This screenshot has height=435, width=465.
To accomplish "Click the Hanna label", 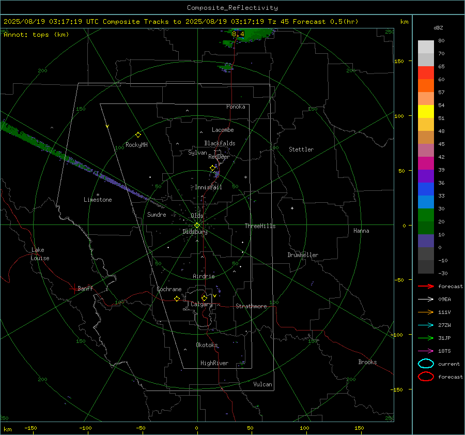I will [361, 231].
